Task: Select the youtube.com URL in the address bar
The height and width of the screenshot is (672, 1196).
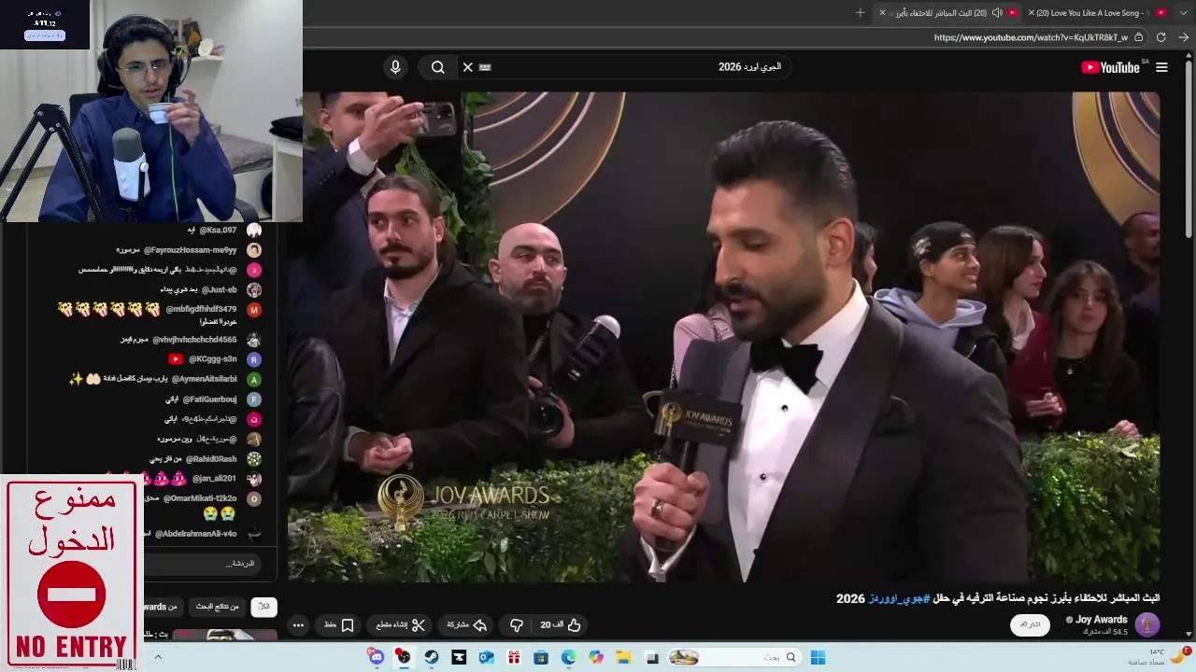Action: [1031, 37]
